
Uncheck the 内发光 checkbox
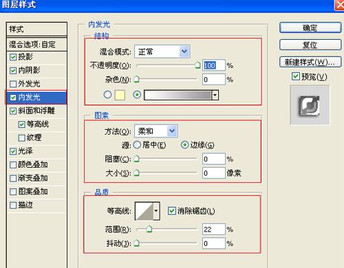[13, 98]
